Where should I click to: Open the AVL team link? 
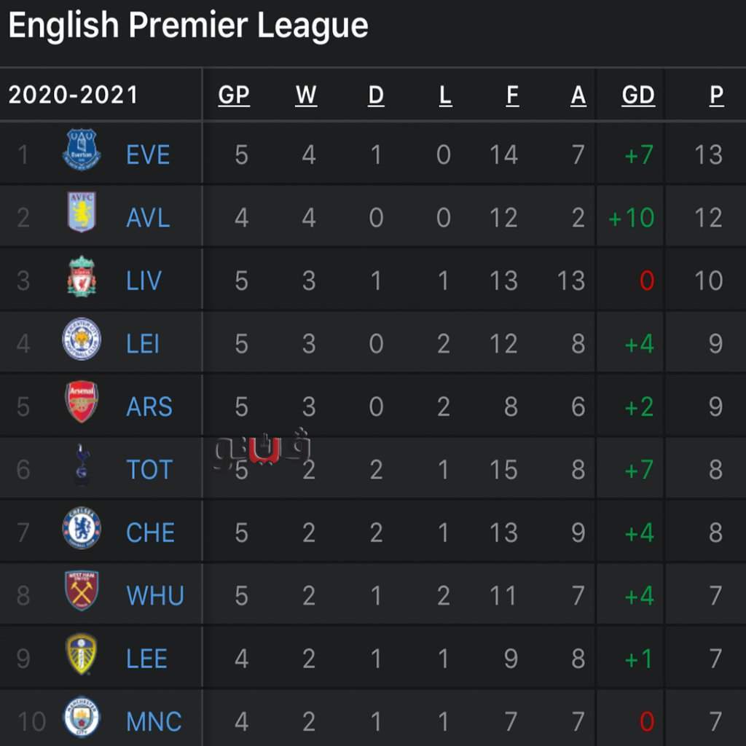point(148,218)
